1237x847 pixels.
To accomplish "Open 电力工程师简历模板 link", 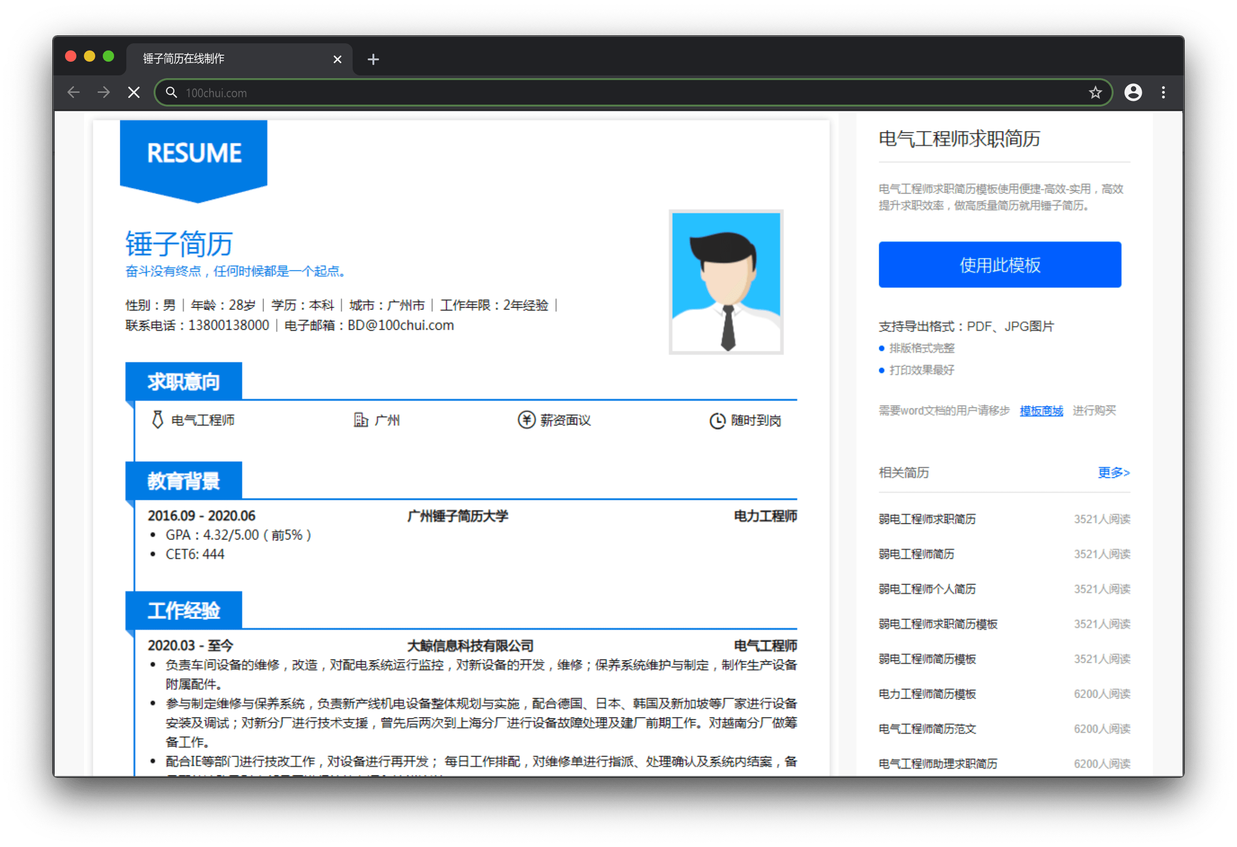I will [x=927, y=694].
